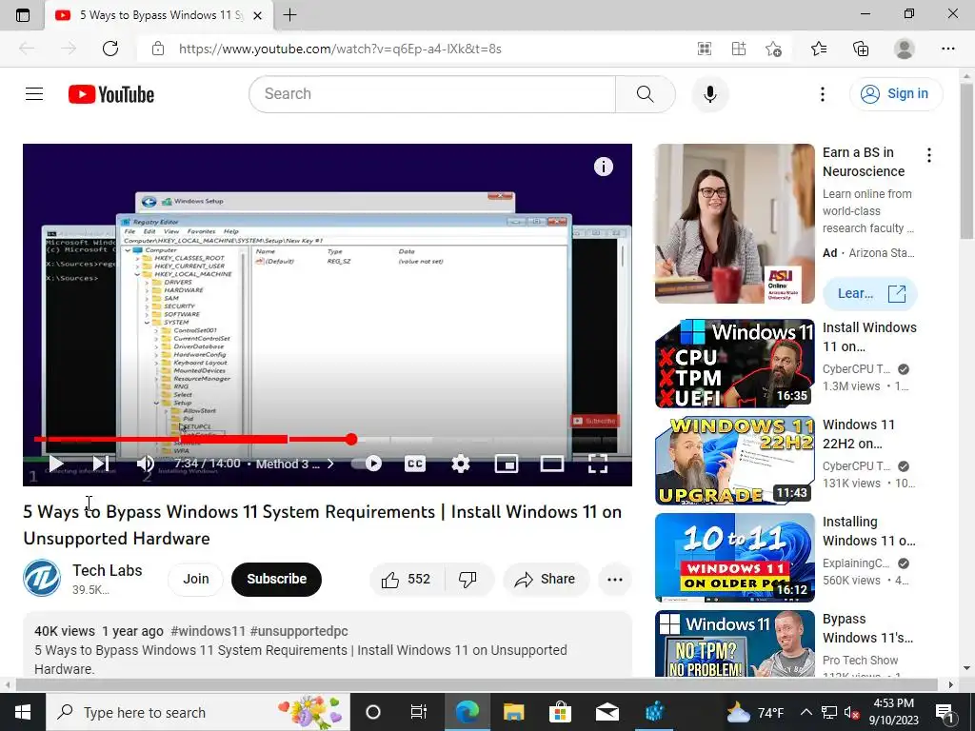Add this page to favorites
The height and width of the screenshot is (731, 975).
pyautogui.click(x=773, y=49)
